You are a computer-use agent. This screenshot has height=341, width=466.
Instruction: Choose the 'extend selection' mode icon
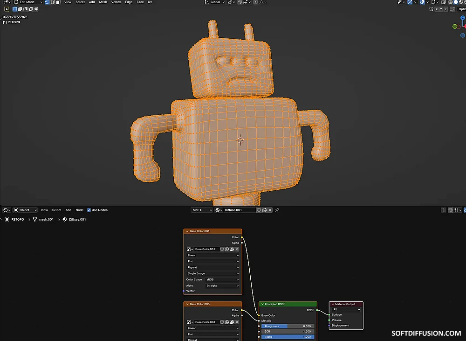[20, 9]
